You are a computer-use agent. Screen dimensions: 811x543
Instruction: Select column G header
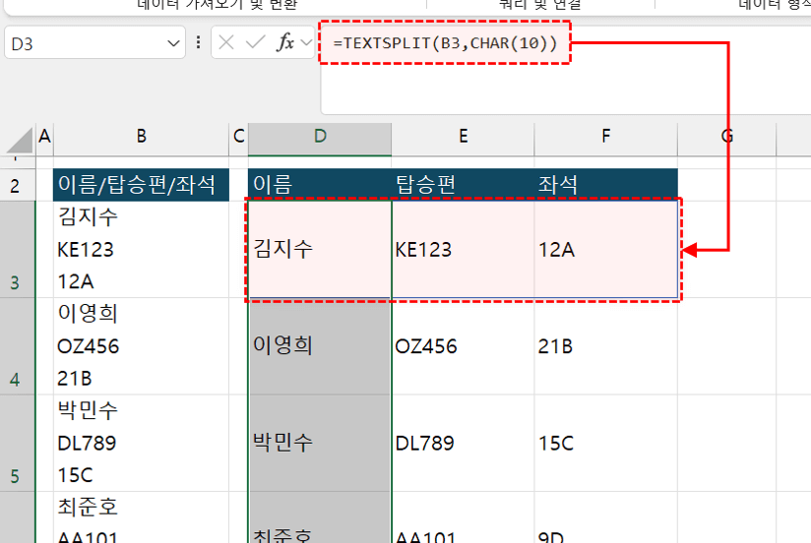click(x=726, y=139)
